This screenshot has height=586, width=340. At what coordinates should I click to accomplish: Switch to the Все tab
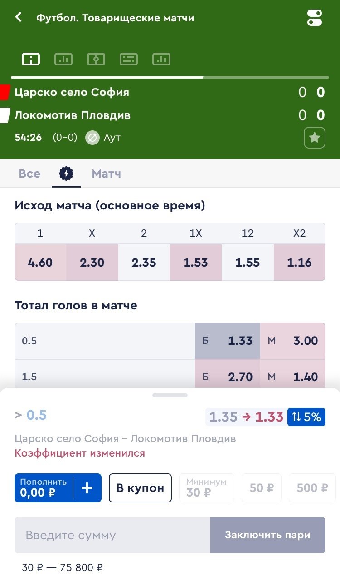pos(29,174)
